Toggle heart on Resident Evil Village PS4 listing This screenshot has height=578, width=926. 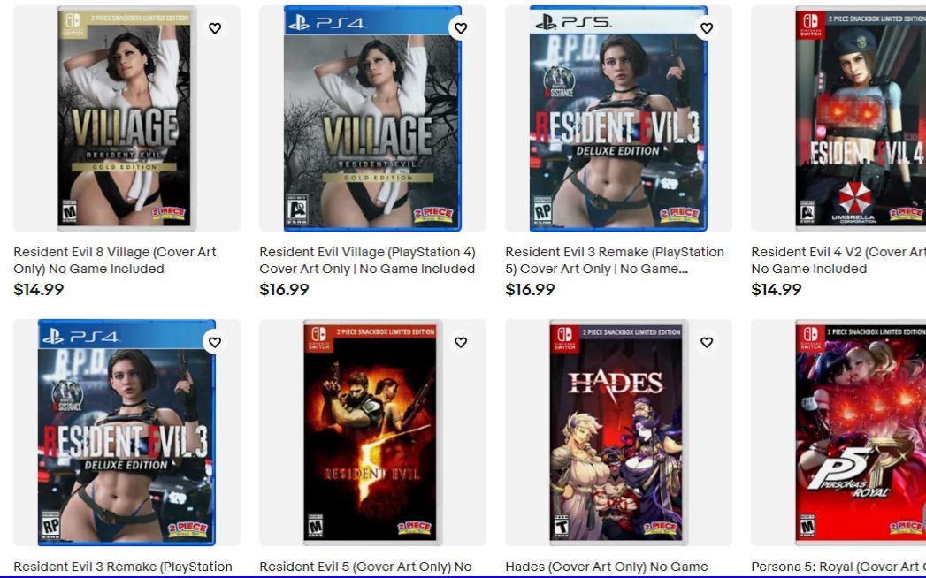(461, 28)
